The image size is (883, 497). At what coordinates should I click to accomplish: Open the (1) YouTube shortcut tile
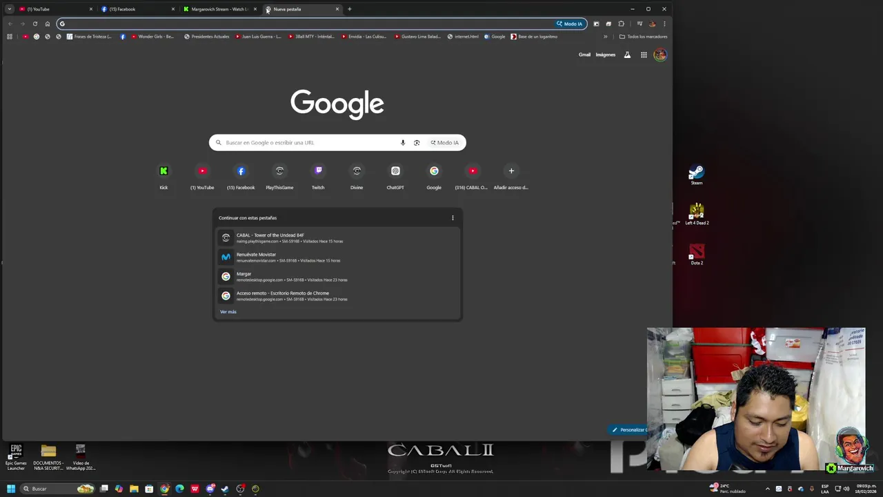(202, 177)
